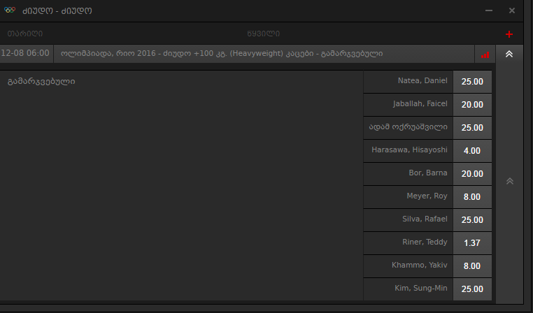Collapse market with gray double chevron
Viewport: 533px width, 313px height.
tap(509, 181)
